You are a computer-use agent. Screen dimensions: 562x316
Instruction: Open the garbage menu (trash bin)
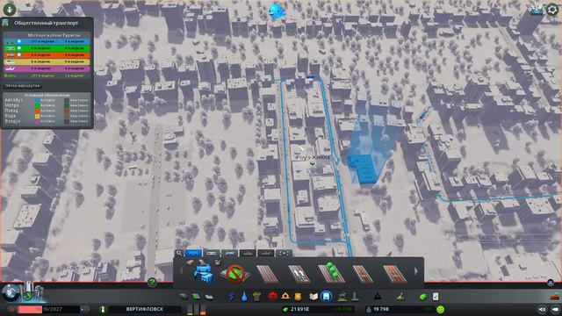click(x=256, y=297)
